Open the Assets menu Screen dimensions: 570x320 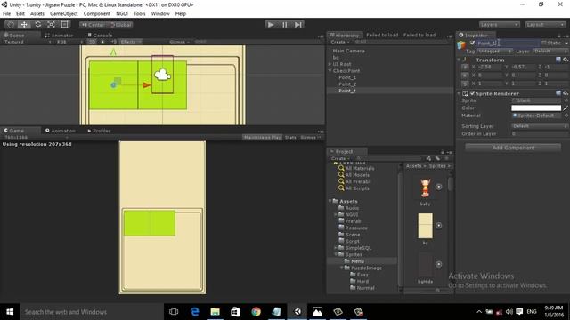pos(37,14)
